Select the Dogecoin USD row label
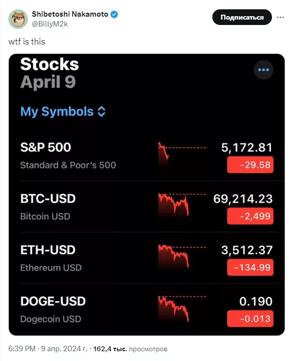Image resolution: width=293 pixels, height=361 pixels. [50, 319]
